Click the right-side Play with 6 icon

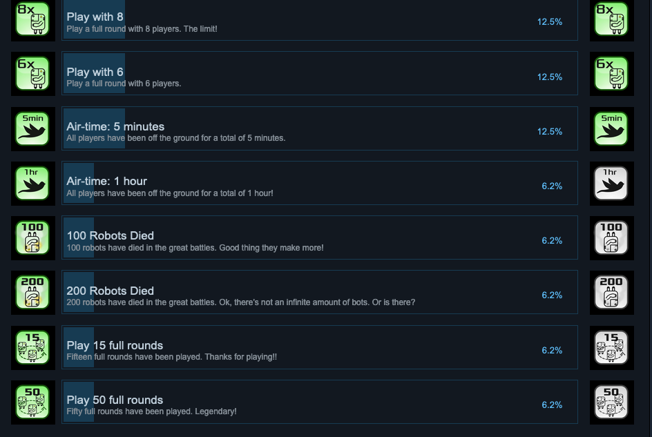tap(611, 74)
